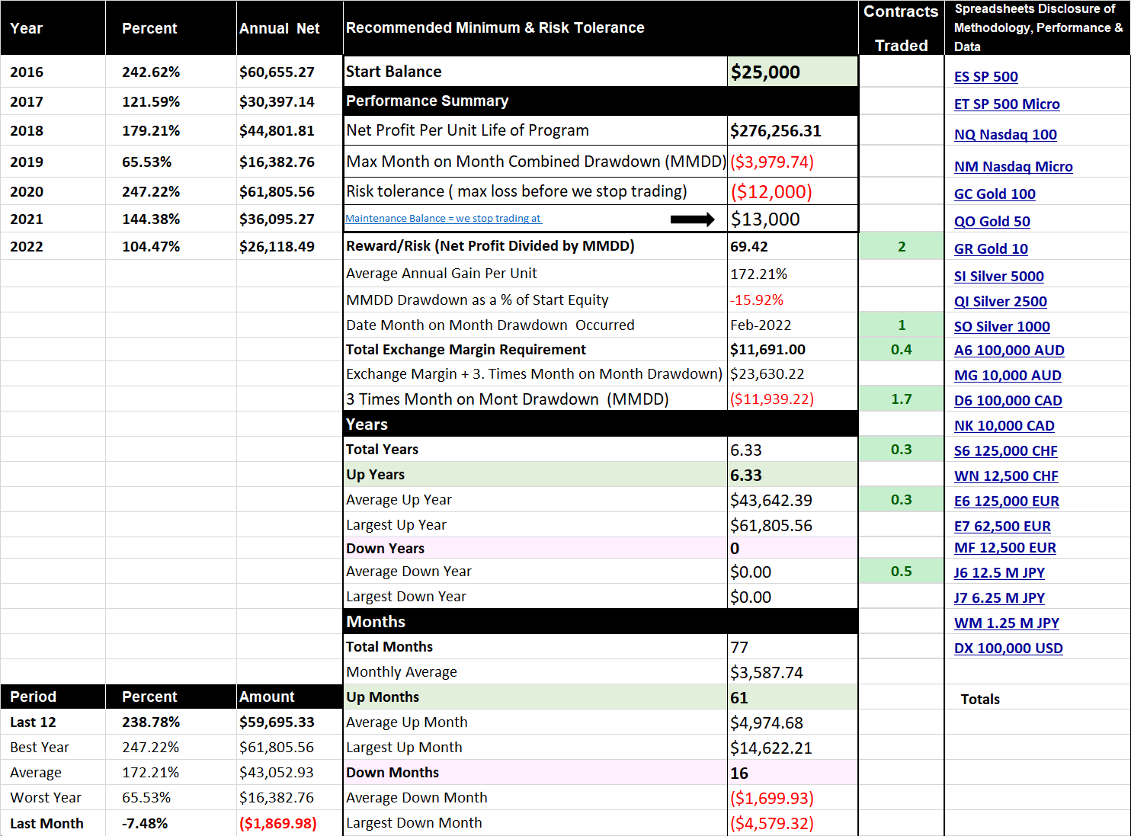Select the contracts traded cell for GR Gold
The width and height of the screenshot is (1131, 836).
point(902,247)
